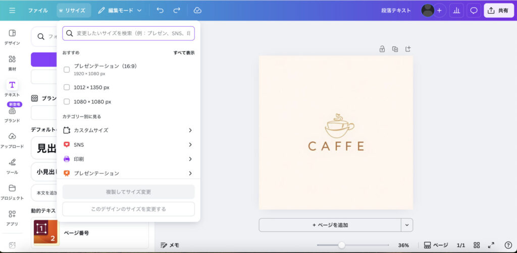Open the 編集モード dropdown
The height and width of the screenshot is (253, 517).
(x=120, y=10)
